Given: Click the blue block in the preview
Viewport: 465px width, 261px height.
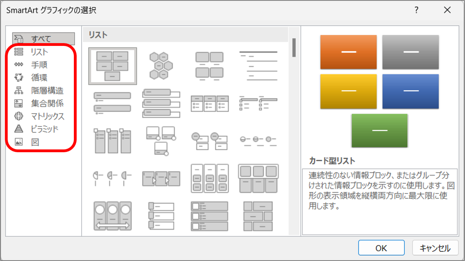Looking at the screenshot, I should [411, 91].
